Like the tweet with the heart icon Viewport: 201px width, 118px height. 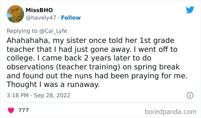click(x=11, y=110)
